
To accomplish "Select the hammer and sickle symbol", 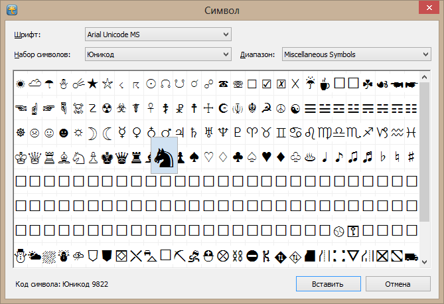I will click(x=266, y=108).
